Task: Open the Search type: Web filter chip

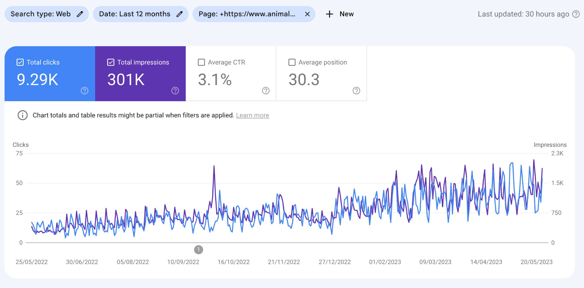Action: click(x=41, y=14)
